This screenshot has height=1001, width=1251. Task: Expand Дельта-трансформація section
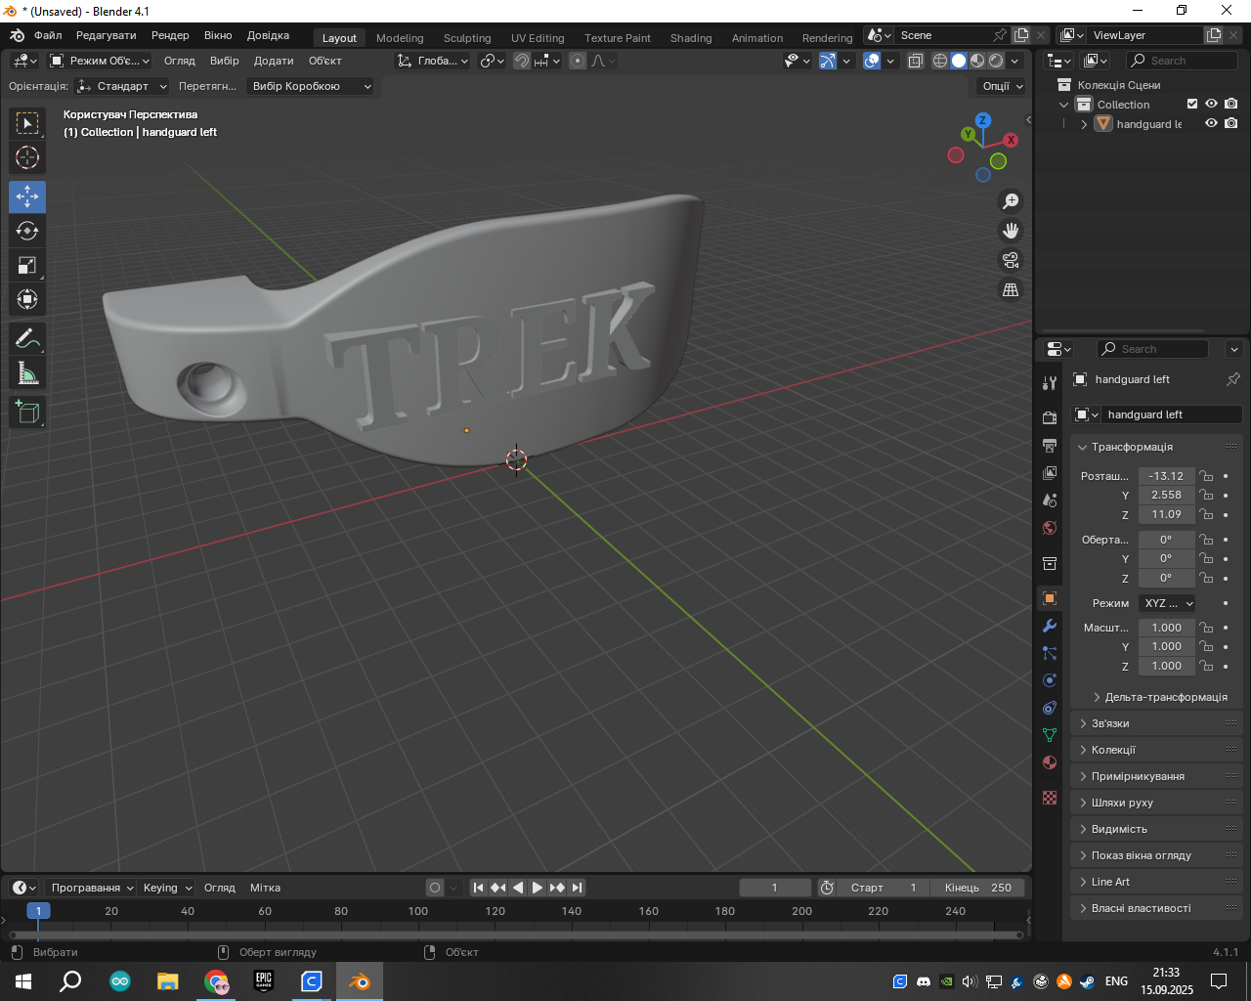click(1159, 697)
